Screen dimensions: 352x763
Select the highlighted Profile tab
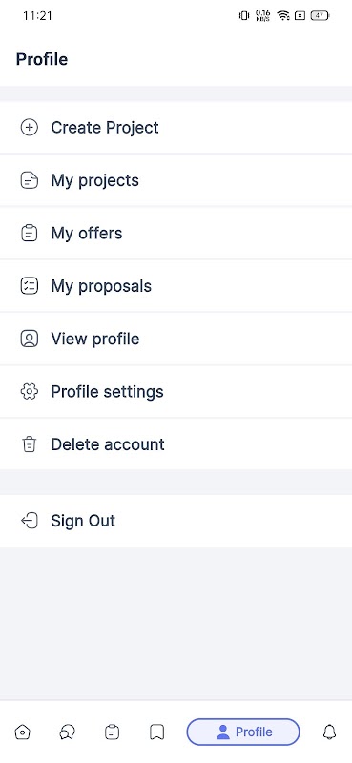(243, 732)
